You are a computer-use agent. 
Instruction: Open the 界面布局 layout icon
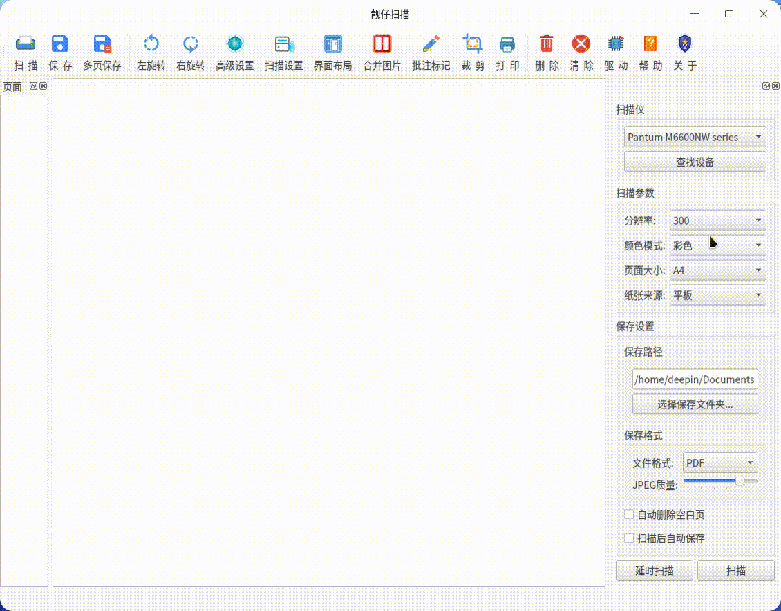pyautogui.click(x=332, y=44)
